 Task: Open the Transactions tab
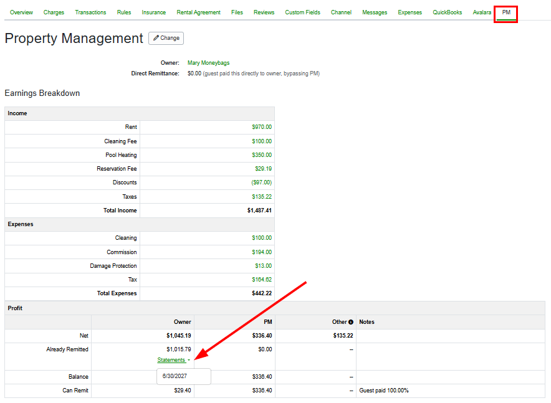point(90,12)
